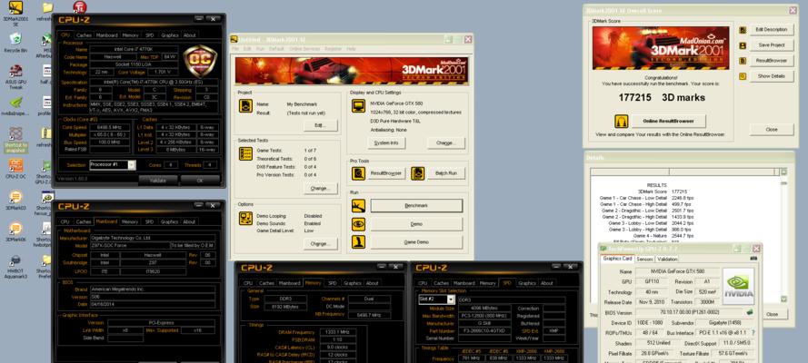Click the Bus Interface question mark in GPU-Z

[x=753, y=333]
